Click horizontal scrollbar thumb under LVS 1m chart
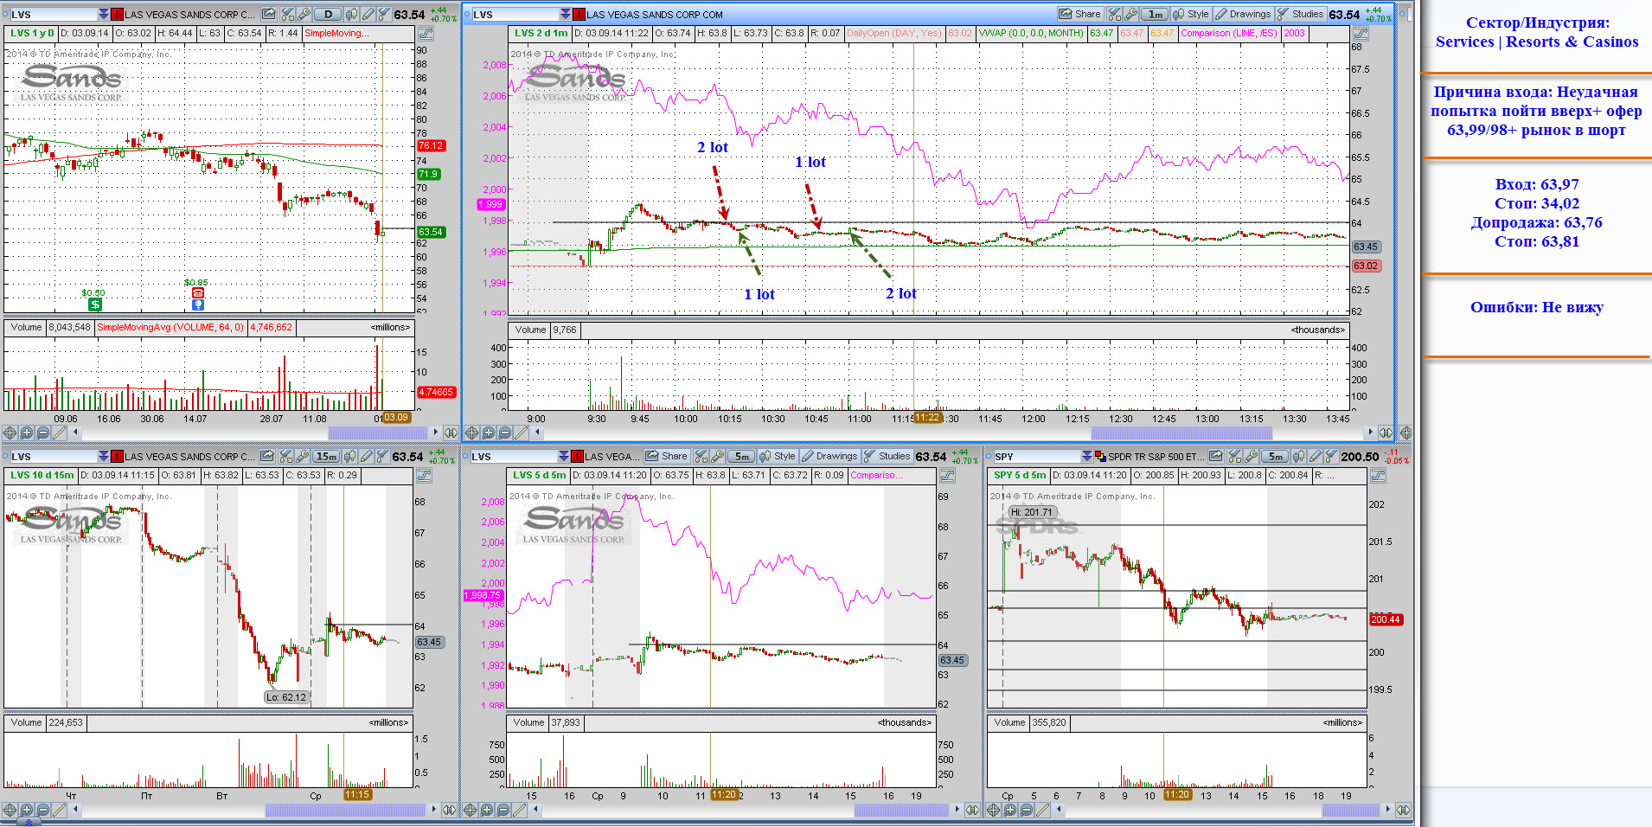 [1181, 433]
